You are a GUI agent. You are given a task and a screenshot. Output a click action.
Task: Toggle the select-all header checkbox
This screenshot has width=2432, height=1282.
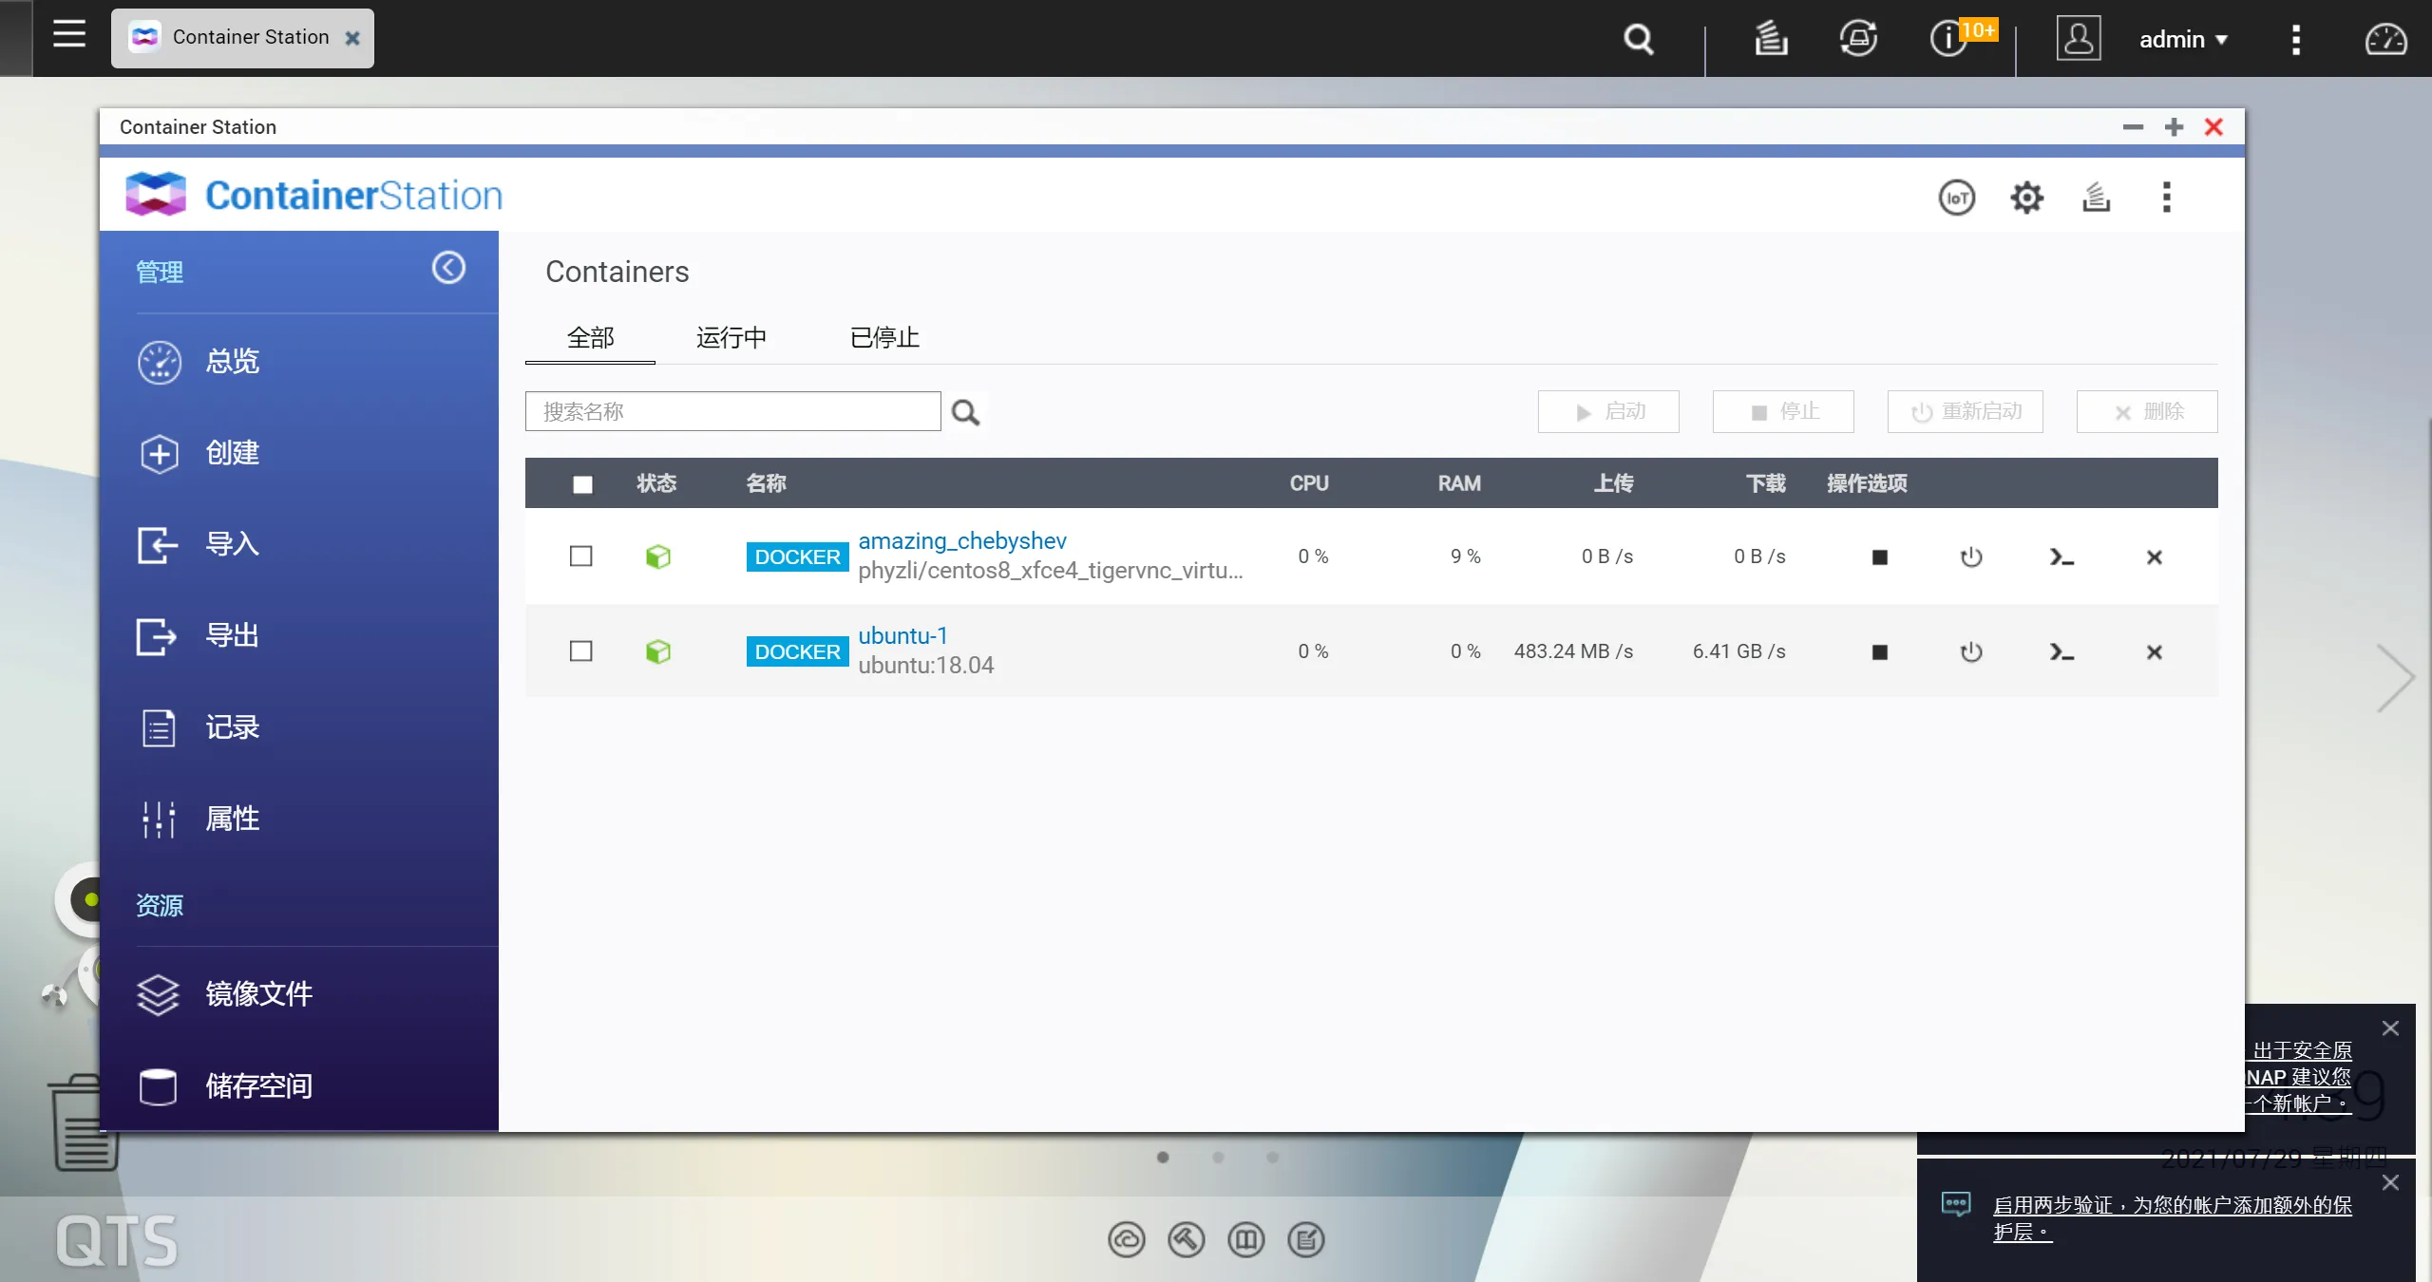[582, 484]
